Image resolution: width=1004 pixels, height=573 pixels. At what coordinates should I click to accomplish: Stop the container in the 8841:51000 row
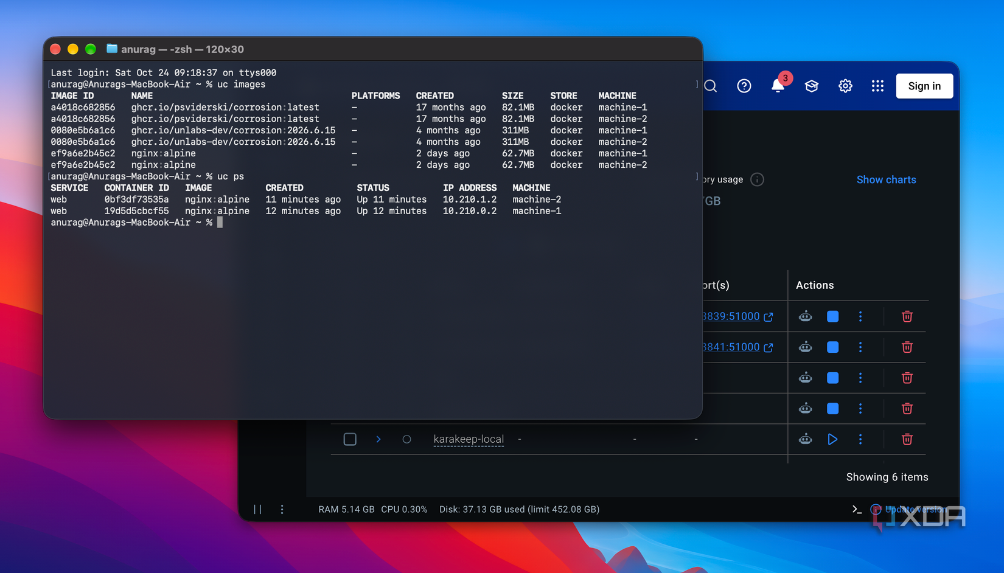832,347
